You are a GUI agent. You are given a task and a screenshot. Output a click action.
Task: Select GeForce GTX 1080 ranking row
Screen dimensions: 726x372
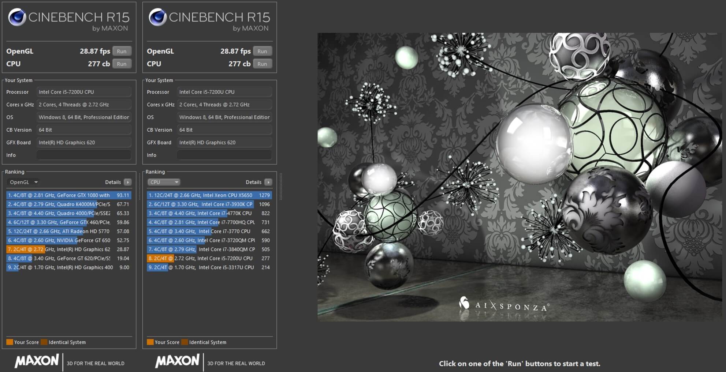pos(68,195)
